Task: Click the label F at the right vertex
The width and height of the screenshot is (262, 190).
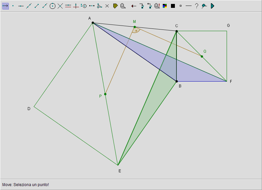Action: [231, 81]
